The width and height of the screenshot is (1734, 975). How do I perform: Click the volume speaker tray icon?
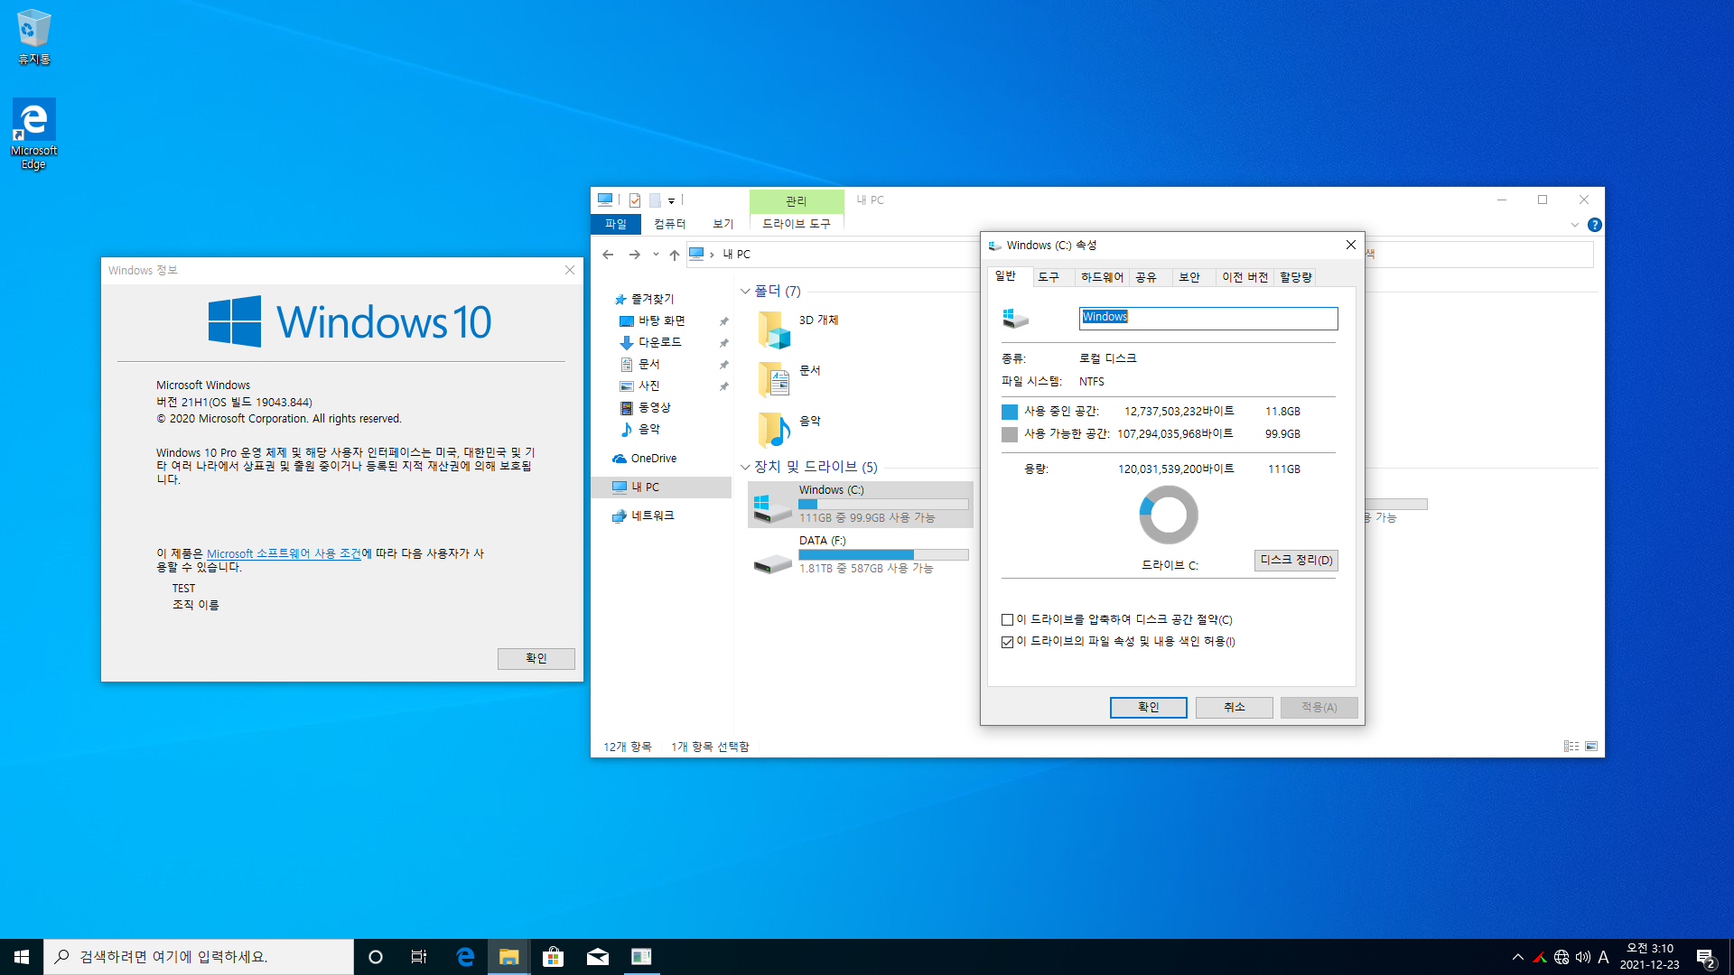point(1582,957)
